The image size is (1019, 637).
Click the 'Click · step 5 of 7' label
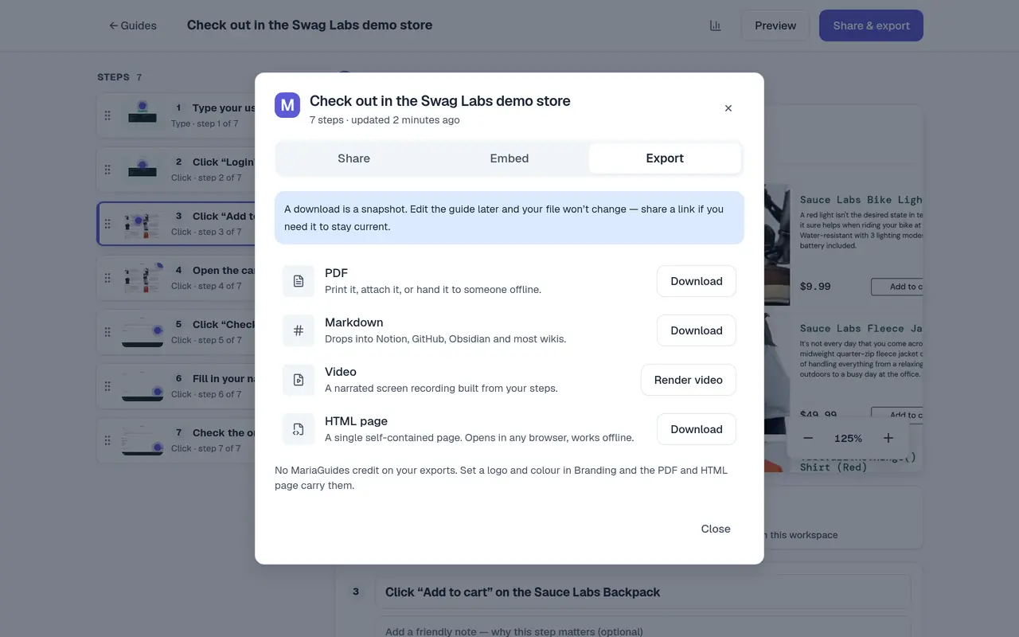coord(206,340)
